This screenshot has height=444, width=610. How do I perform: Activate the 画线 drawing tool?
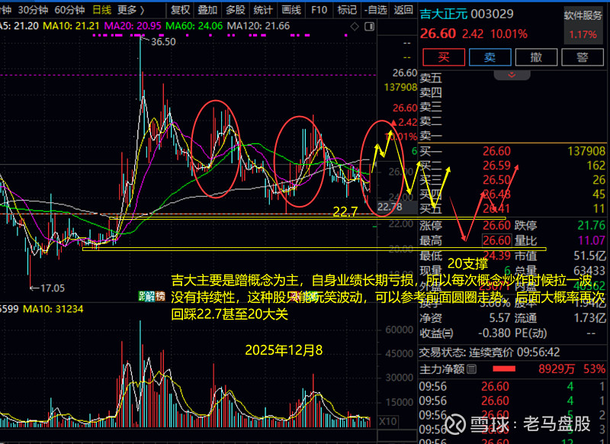pyautogui.click(x=291, y=10)
